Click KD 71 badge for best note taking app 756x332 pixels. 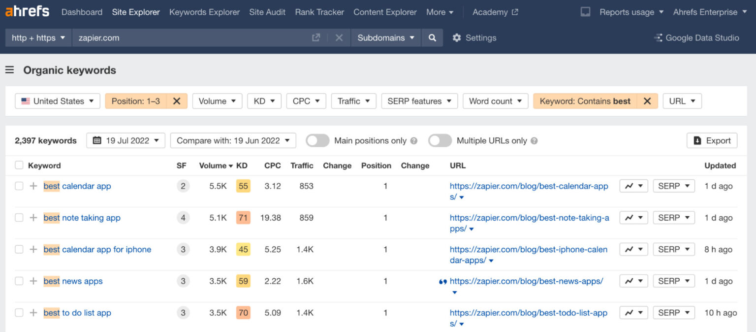click(243, 218)
